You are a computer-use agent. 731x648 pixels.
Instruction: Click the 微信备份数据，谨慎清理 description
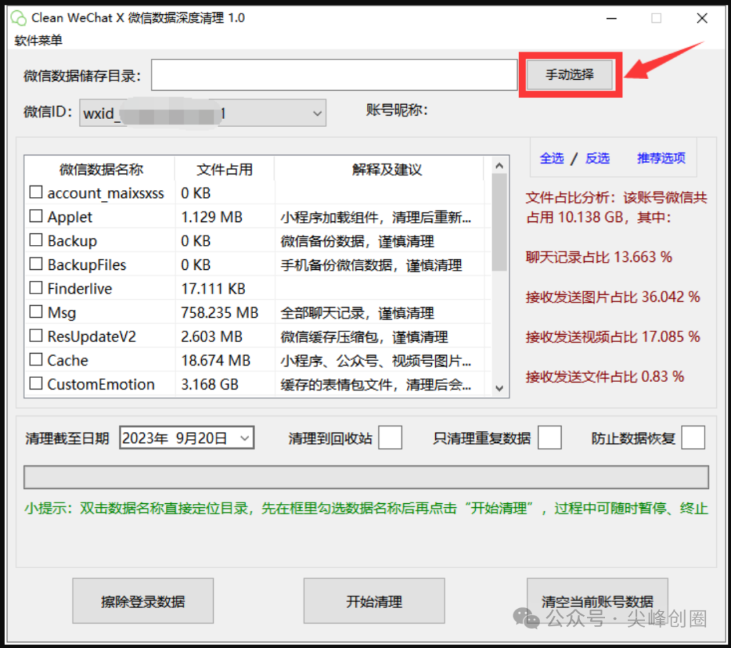pyautogui.click(x=357, y=241)
